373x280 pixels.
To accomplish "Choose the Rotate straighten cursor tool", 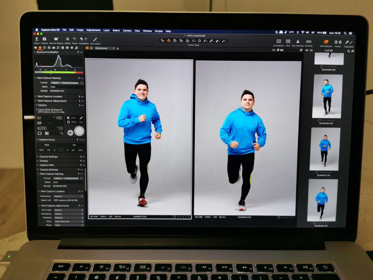I will [x=187, y=41].
